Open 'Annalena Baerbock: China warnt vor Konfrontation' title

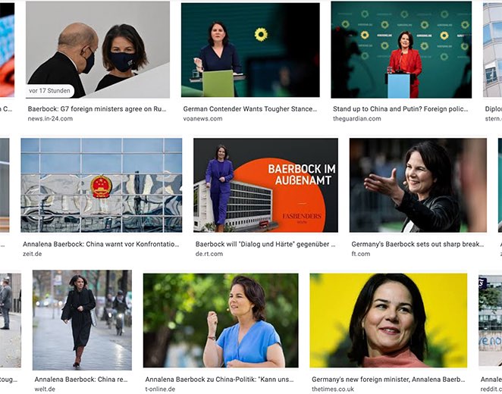click(101, 244)
